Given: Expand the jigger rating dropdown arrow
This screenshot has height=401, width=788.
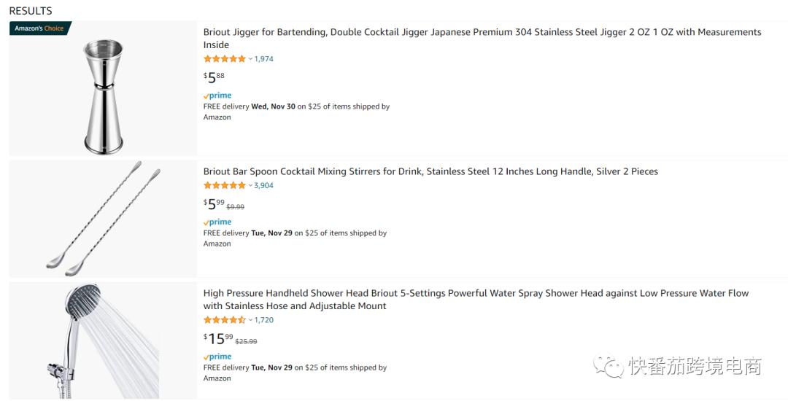Looking at the screenshot, I should 250,59.
